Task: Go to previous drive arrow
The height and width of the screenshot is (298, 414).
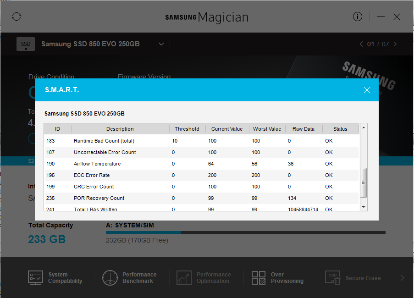Action: 361,44
